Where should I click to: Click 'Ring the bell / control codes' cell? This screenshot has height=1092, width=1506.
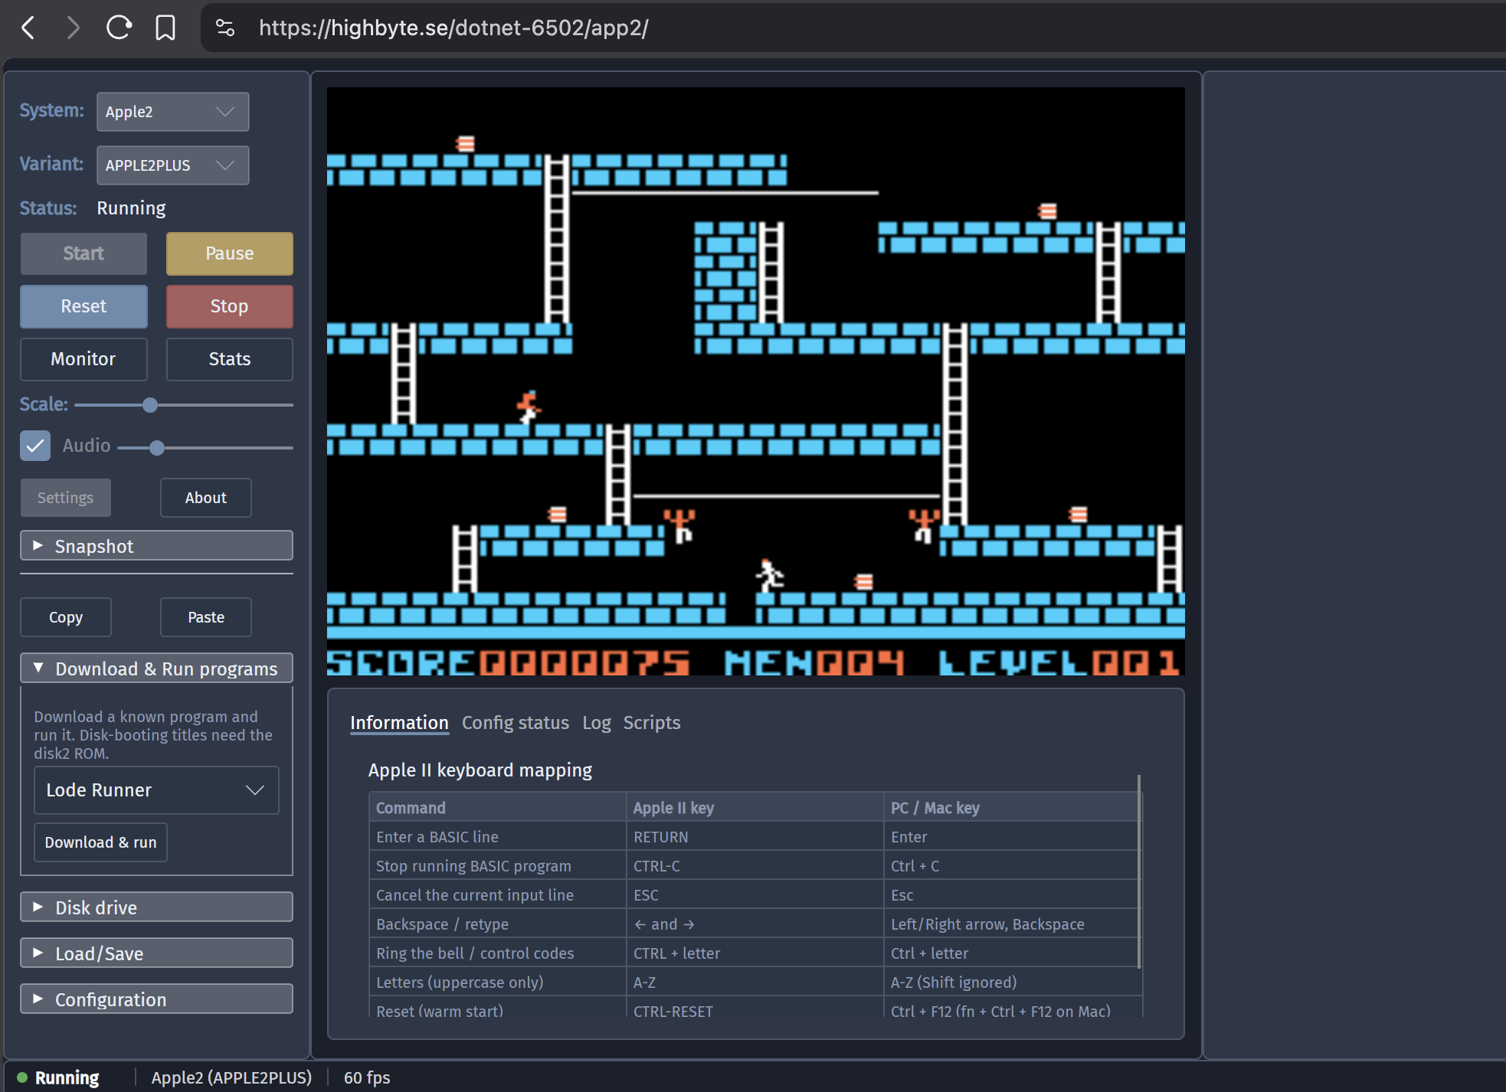tap(497, 953)
